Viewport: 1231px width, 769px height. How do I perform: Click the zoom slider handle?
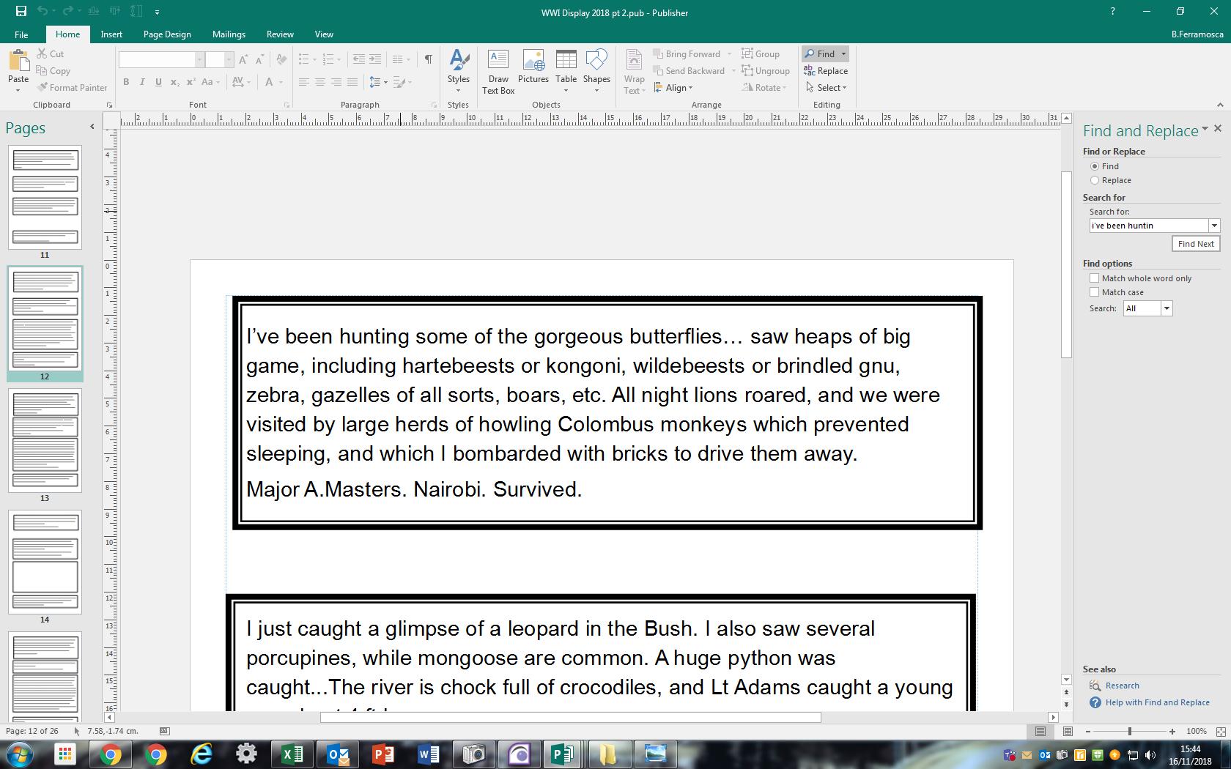tap(1130, 732)
